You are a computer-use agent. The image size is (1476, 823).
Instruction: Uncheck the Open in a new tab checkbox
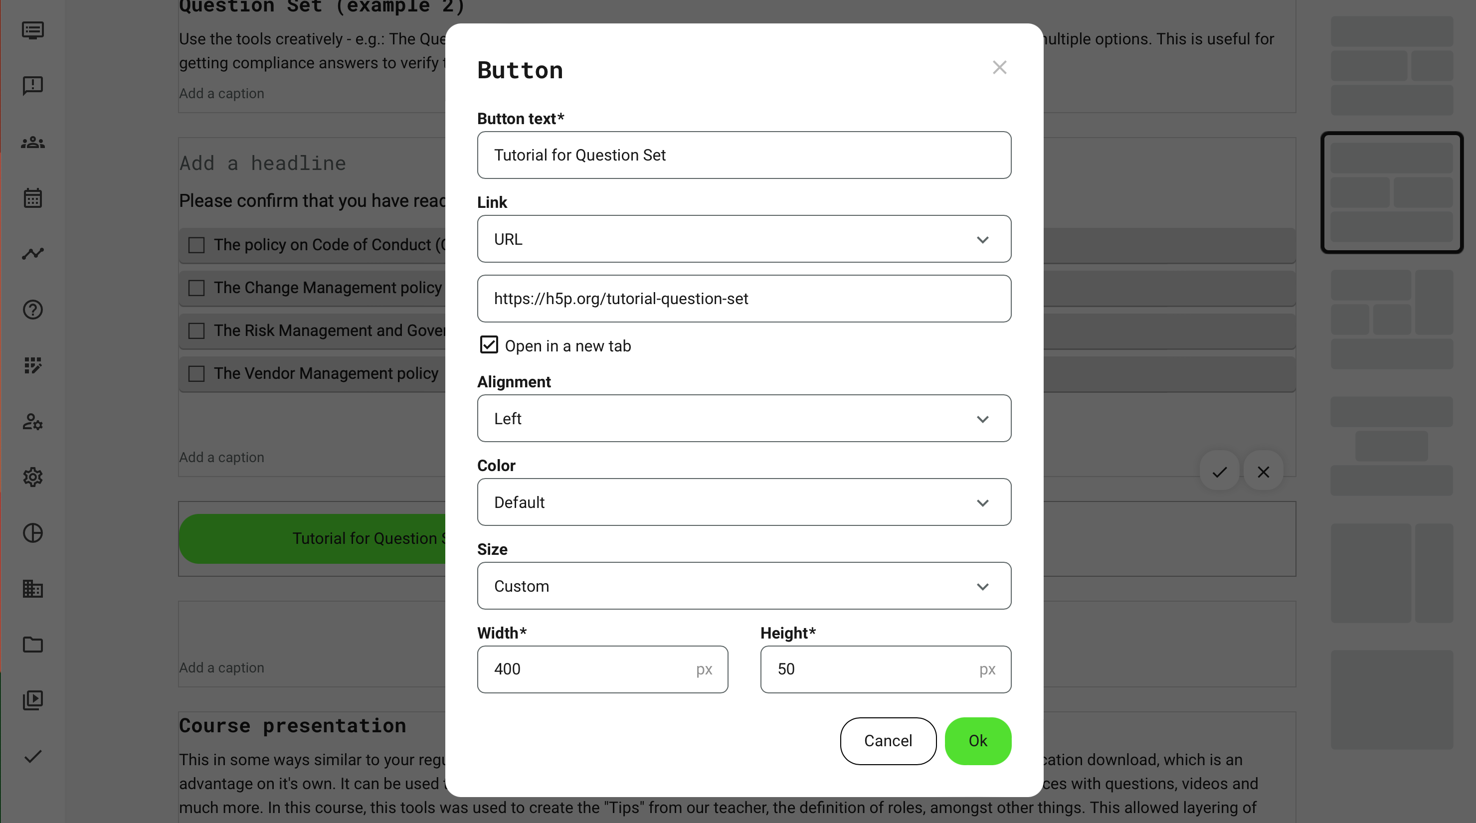point(489,345)
